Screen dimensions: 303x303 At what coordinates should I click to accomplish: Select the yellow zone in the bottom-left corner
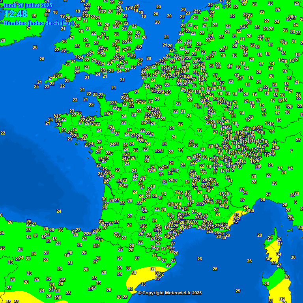[16, 298]
